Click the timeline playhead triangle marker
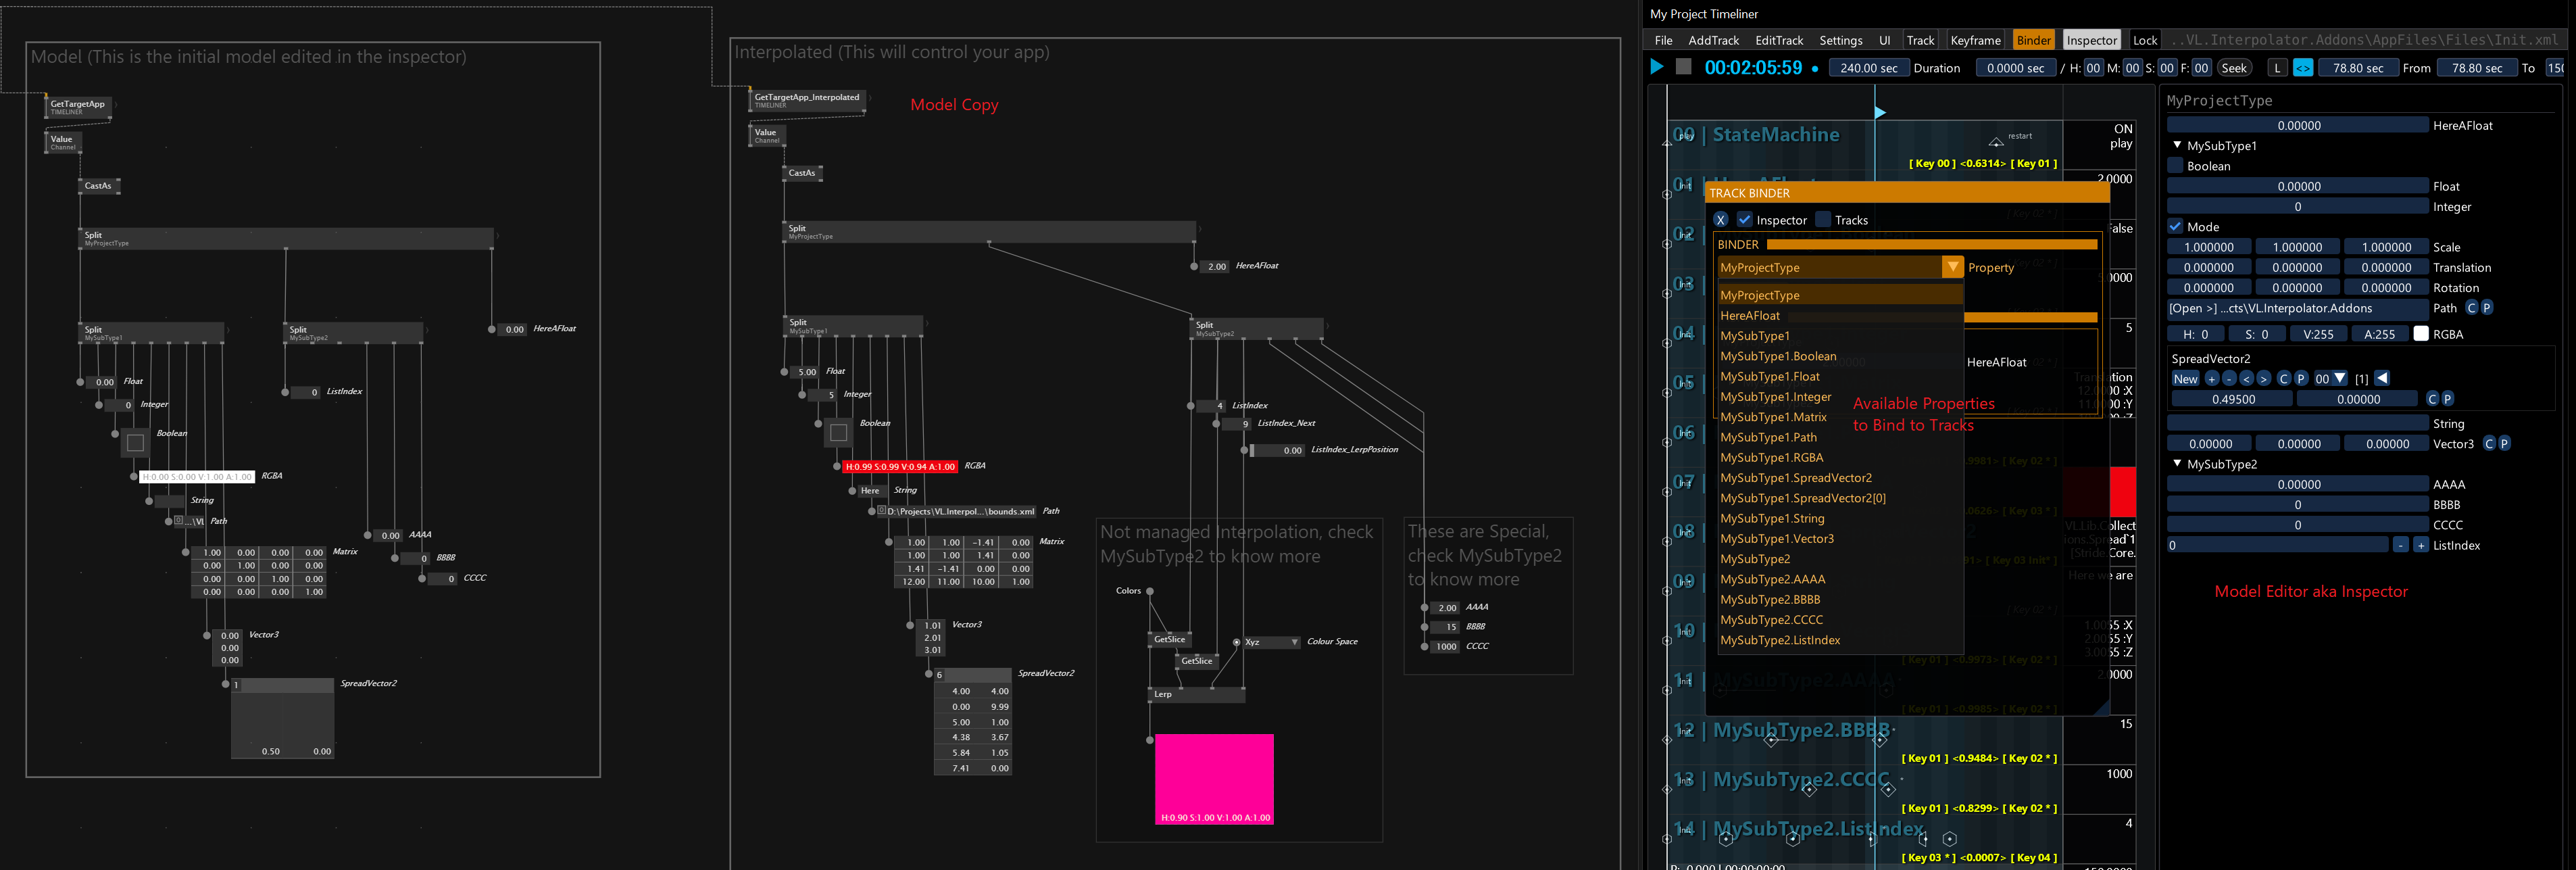Screen dimensions: 2576x870 pyautogui.click(x=1880, y=112)
